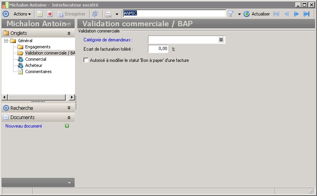Open the filter dropdown arrow
Screen dimensions: 317x196
pos(239,14)
